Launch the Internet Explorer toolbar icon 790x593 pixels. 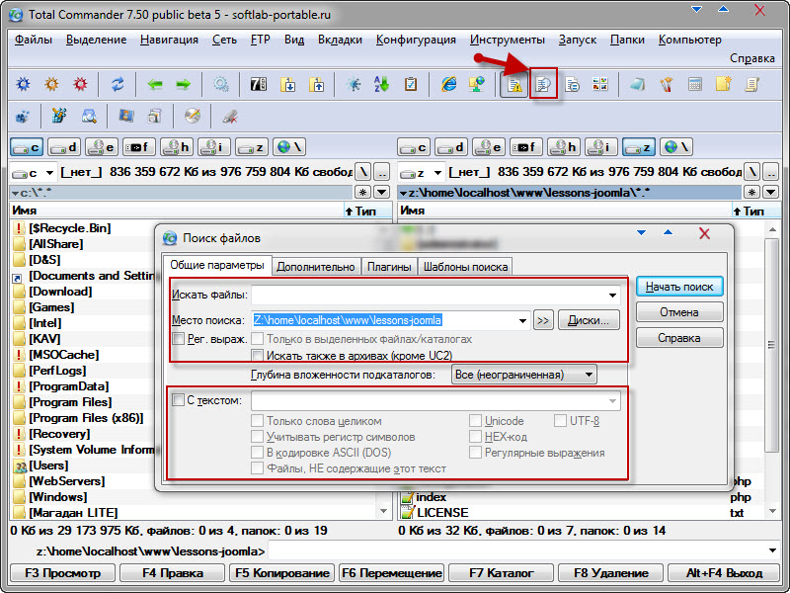coord(448,84)
